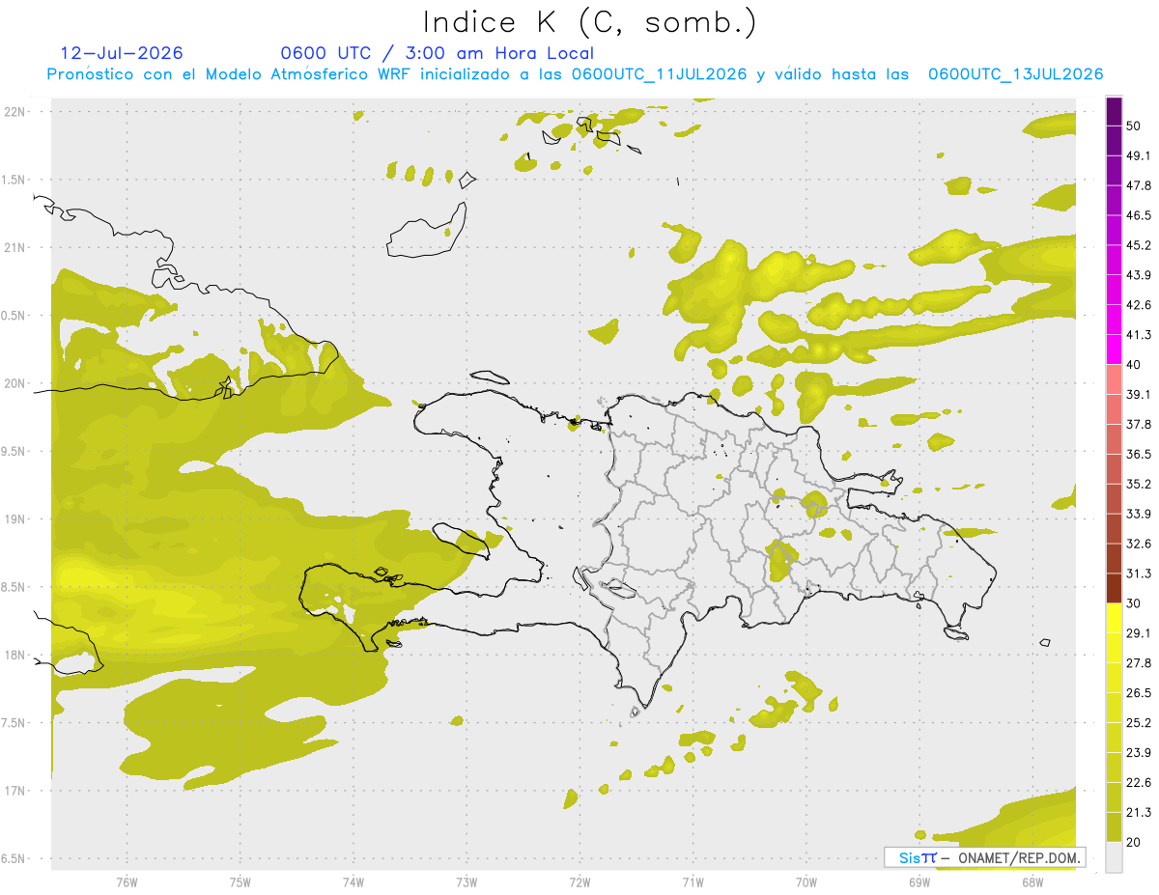Click the 69W longitude axis label
Screen dimensions: 1159x895
click(x=919, y=881)
